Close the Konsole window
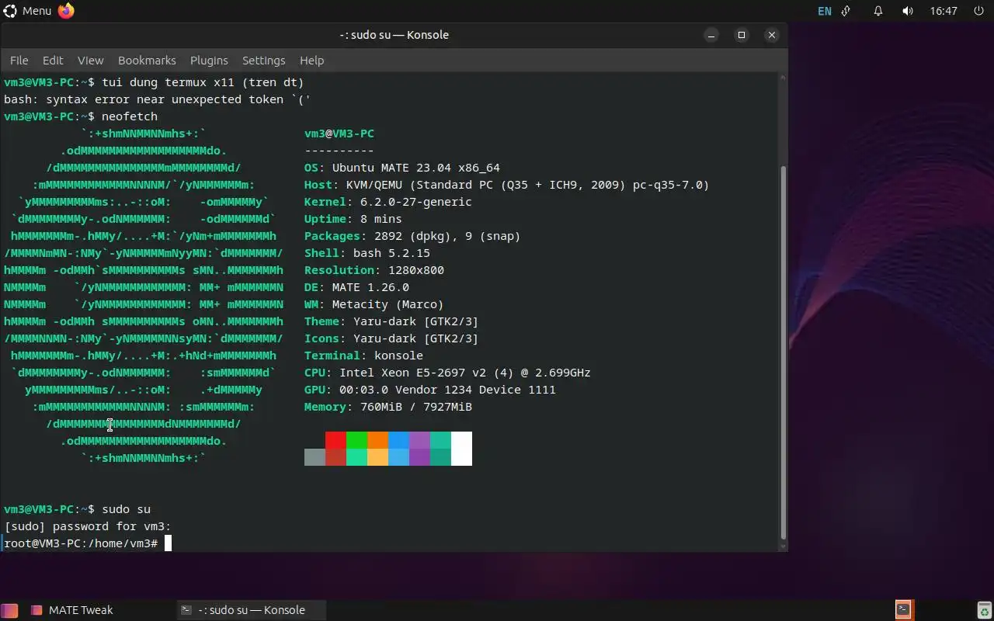Viewport: 994px width, 621px height. pyautogui.click(x=771, y=35)
